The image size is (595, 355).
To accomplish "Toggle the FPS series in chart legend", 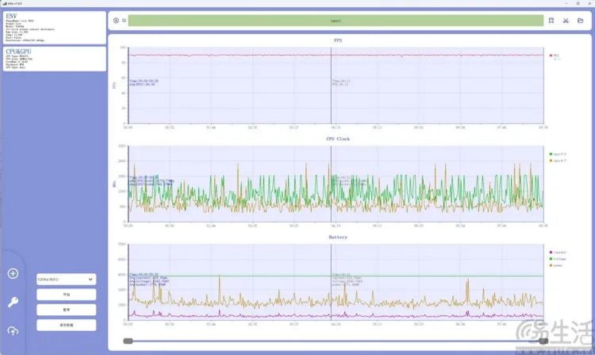I will point(554,56).
